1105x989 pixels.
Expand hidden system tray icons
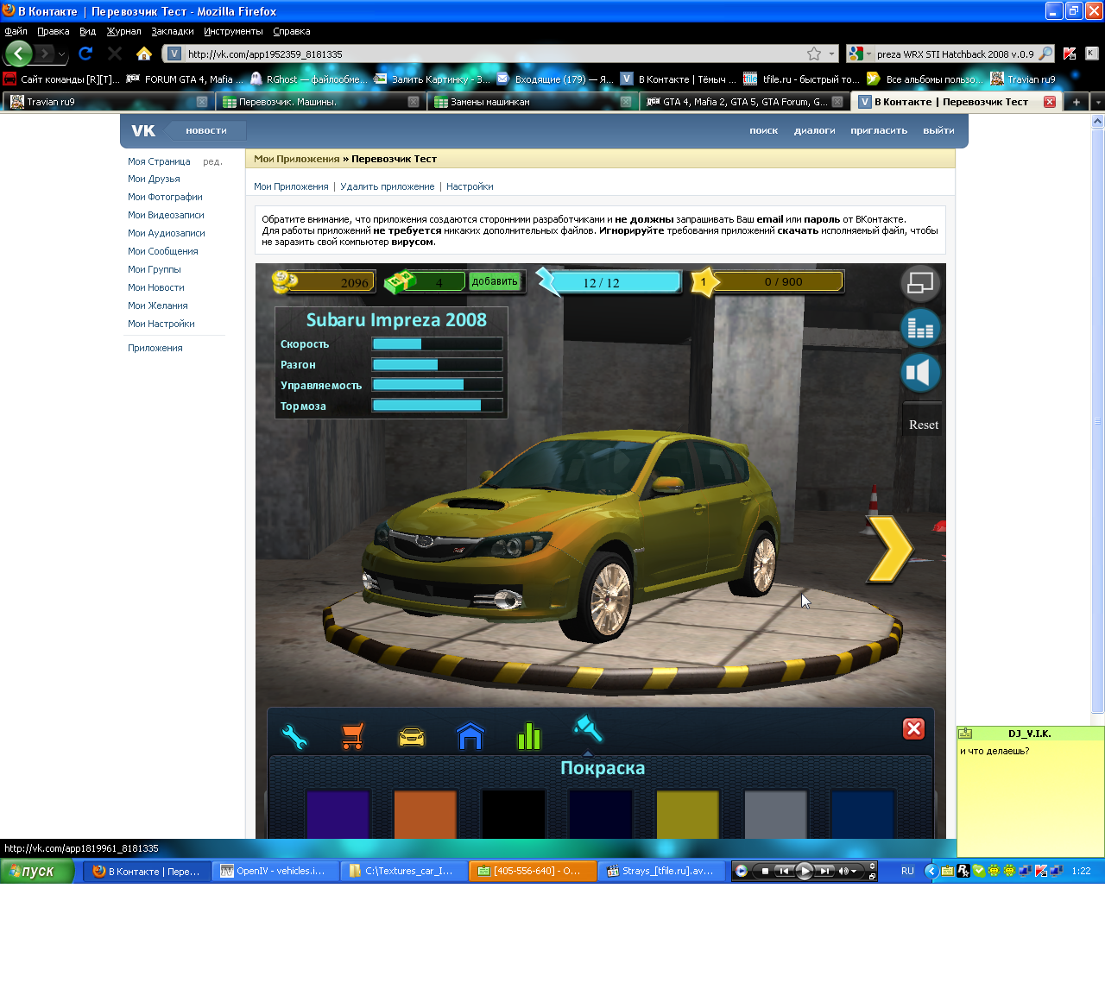coord(931,871)
